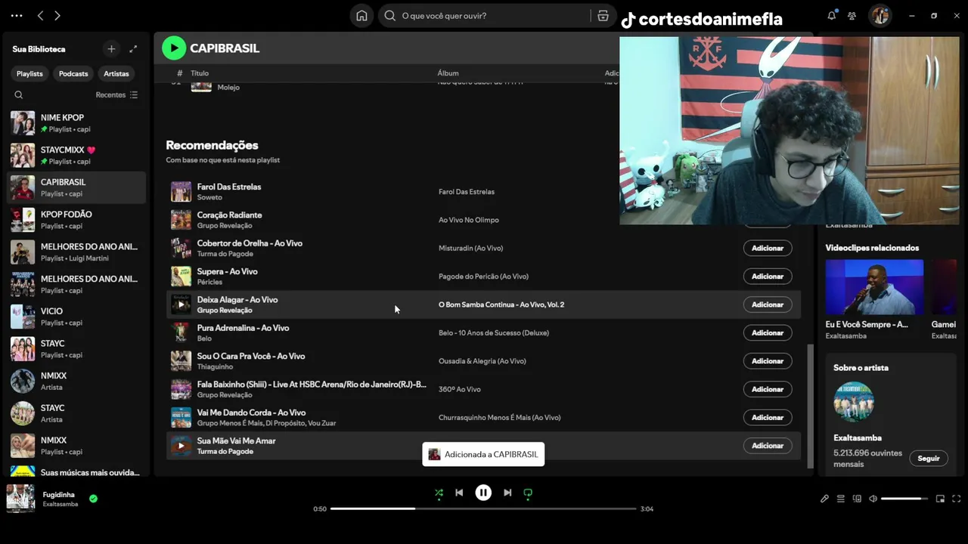Viewport: 968px width, 544px height.
Task: Open the three-dots app menu
Action: coord(17,15)
